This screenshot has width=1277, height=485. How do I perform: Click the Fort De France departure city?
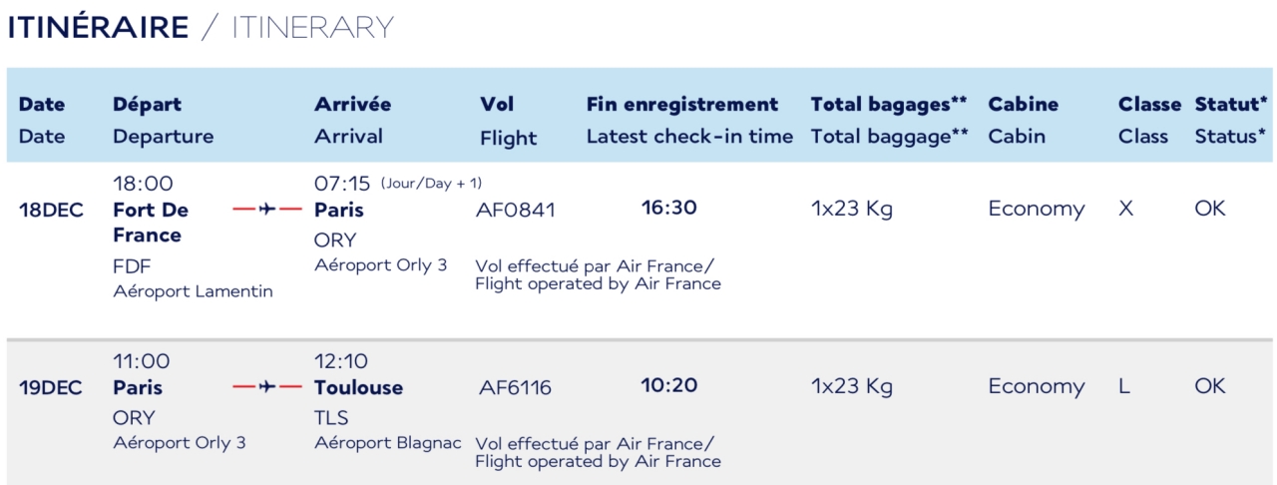tap(150, 223)
